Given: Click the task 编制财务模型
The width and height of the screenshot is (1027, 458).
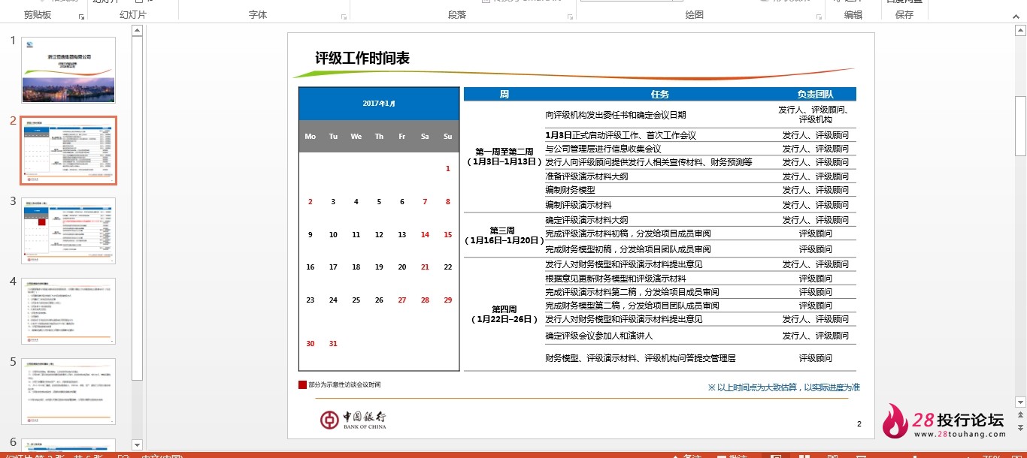Looking at the screenshot, I should [570, 190].
